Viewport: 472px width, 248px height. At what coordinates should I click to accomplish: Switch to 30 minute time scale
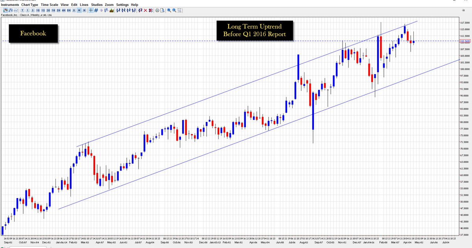click(48, 10)
